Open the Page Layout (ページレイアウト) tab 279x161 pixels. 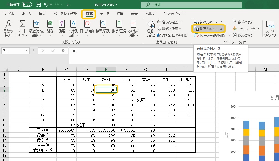(65, 14)
